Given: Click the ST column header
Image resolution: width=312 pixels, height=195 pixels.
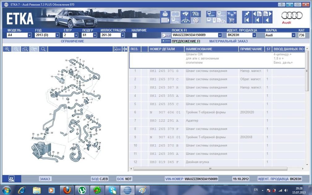Looking at the screenshot, I should point(268,49).
